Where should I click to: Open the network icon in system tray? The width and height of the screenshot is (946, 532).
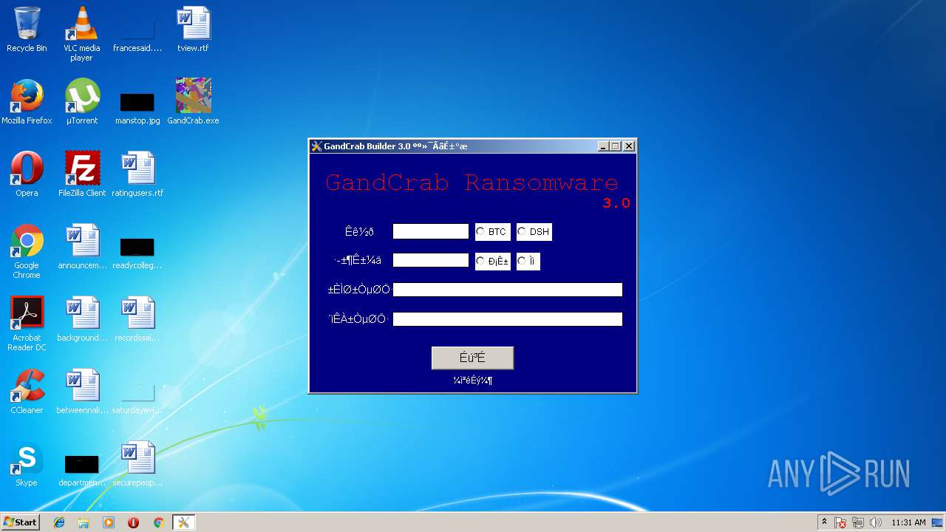(858, 522)
